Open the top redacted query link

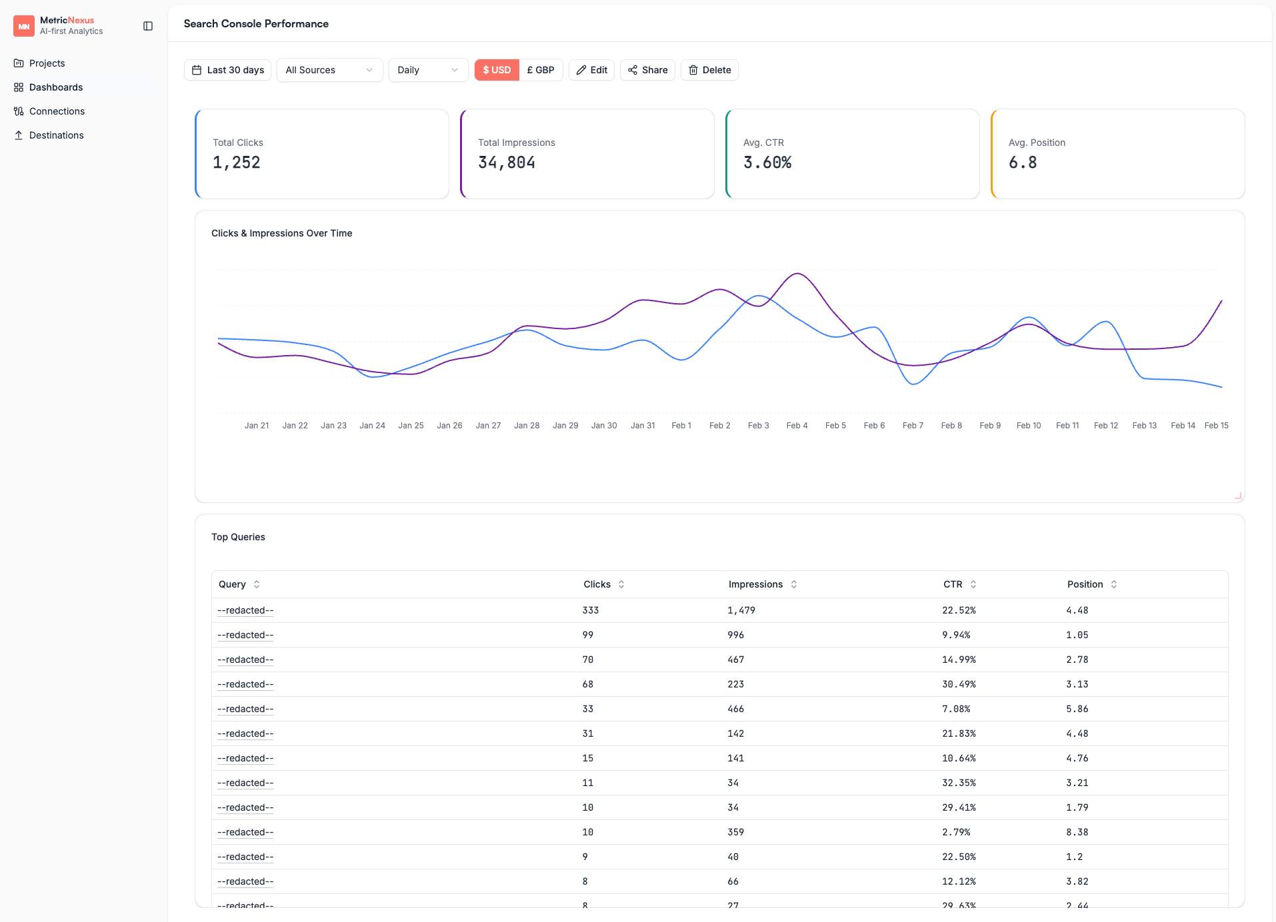245,610
